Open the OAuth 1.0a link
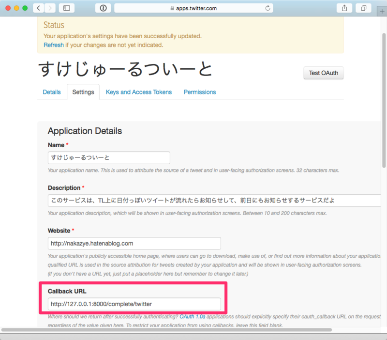The width and height of the screenshot is (387, 340). [192, 317]
